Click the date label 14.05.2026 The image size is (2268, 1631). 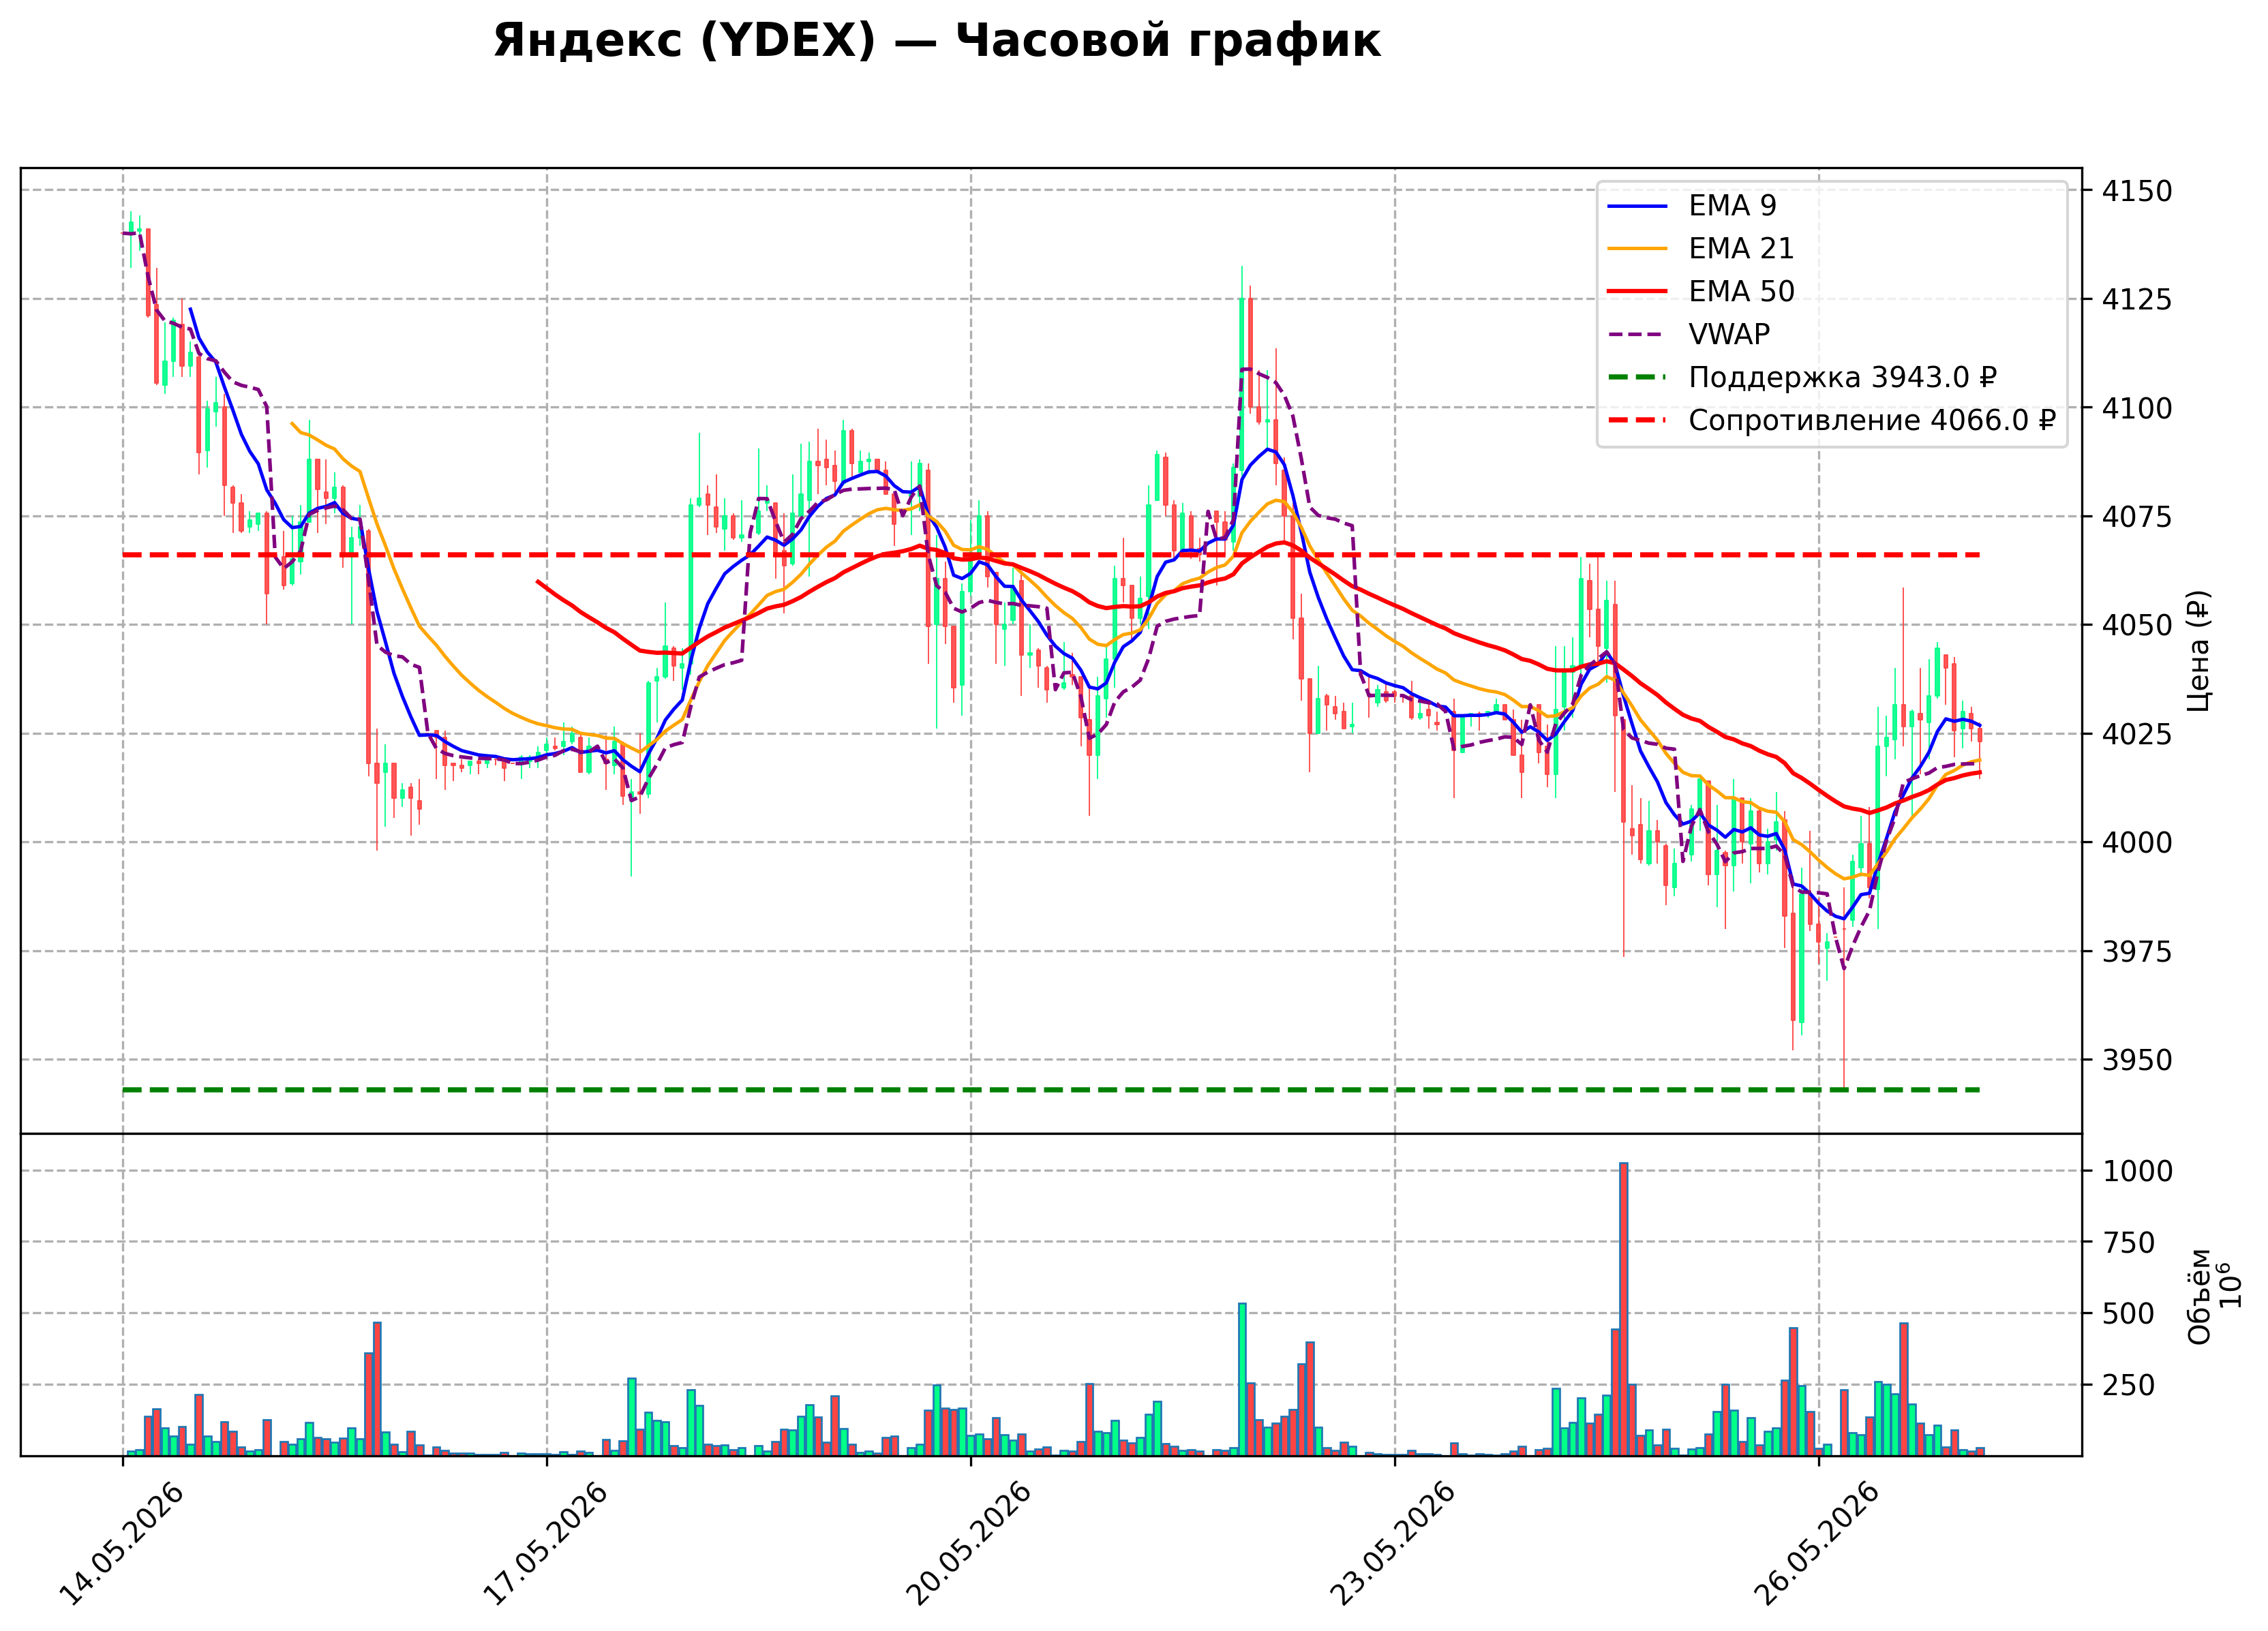(121, 1543)
